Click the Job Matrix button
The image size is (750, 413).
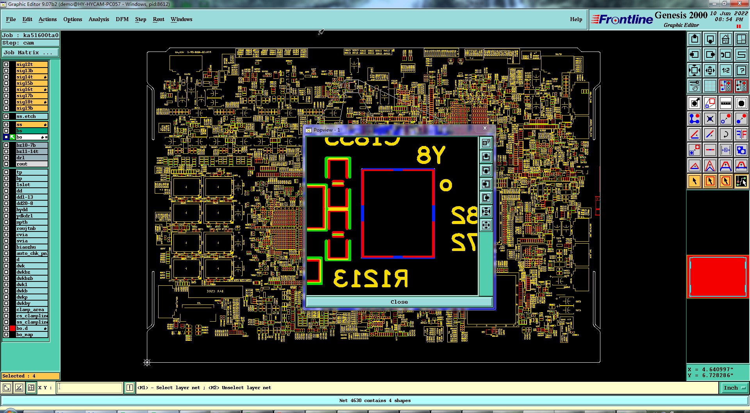(x=31, y=52)
